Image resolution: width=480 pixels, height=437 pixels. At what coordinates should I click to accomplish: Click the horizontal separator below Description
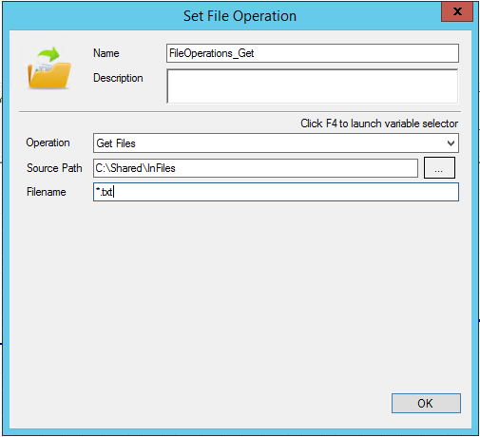(x=240, y=112)
